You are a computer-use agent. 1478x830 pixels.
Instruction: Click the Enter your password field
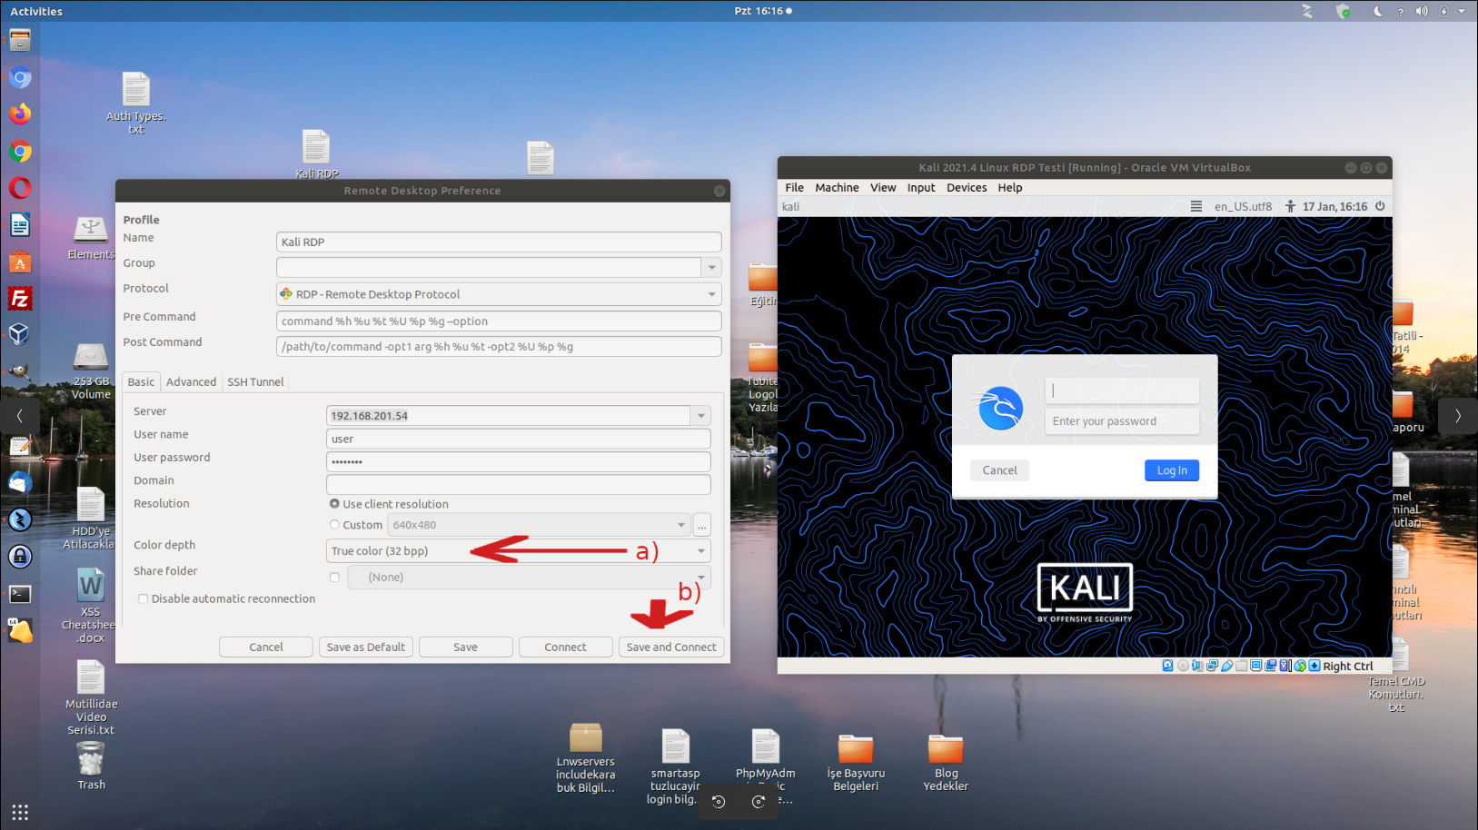[1121, 421]
